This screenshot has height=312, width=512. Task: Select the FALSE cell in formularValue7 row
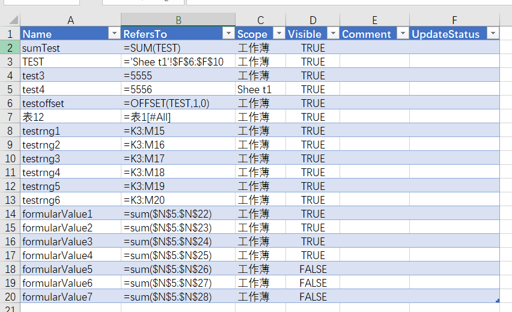coord(313,296)
